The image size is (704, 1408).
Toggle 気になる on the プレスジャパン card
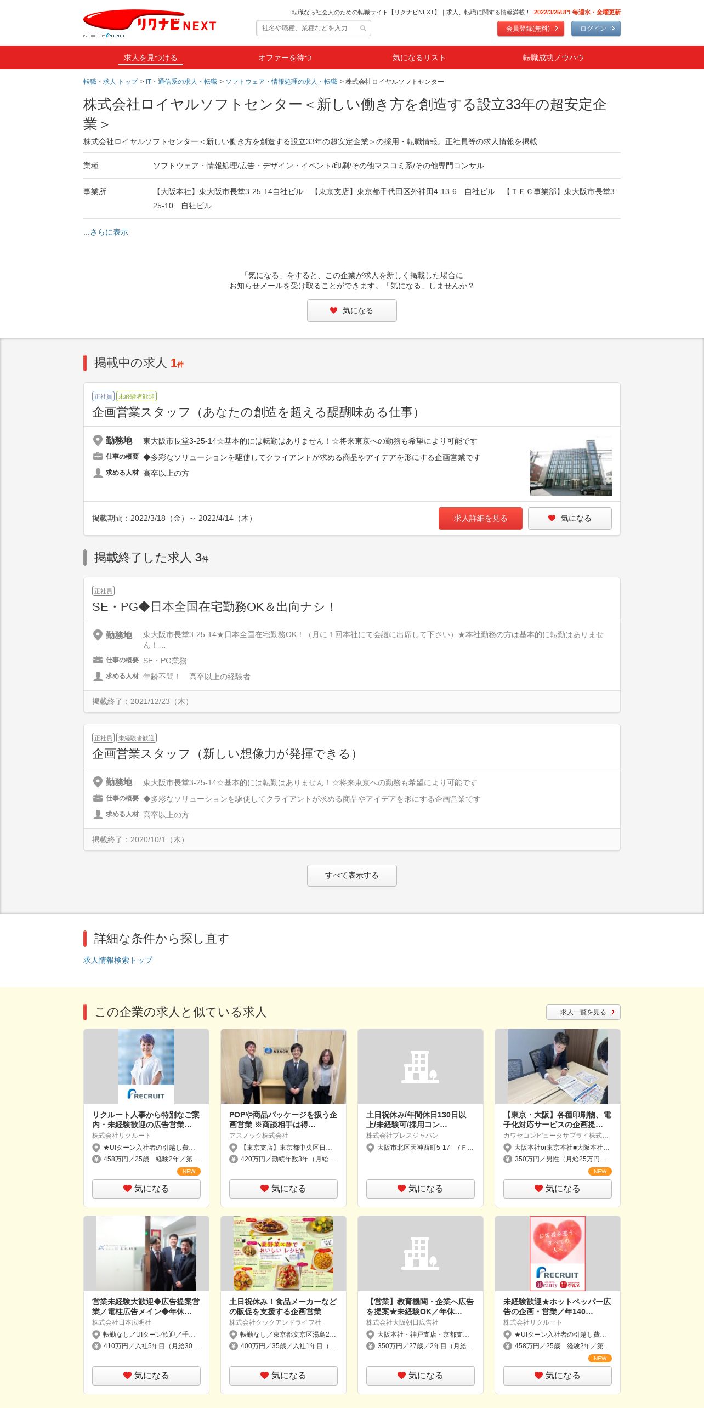tap(421, 1189)
